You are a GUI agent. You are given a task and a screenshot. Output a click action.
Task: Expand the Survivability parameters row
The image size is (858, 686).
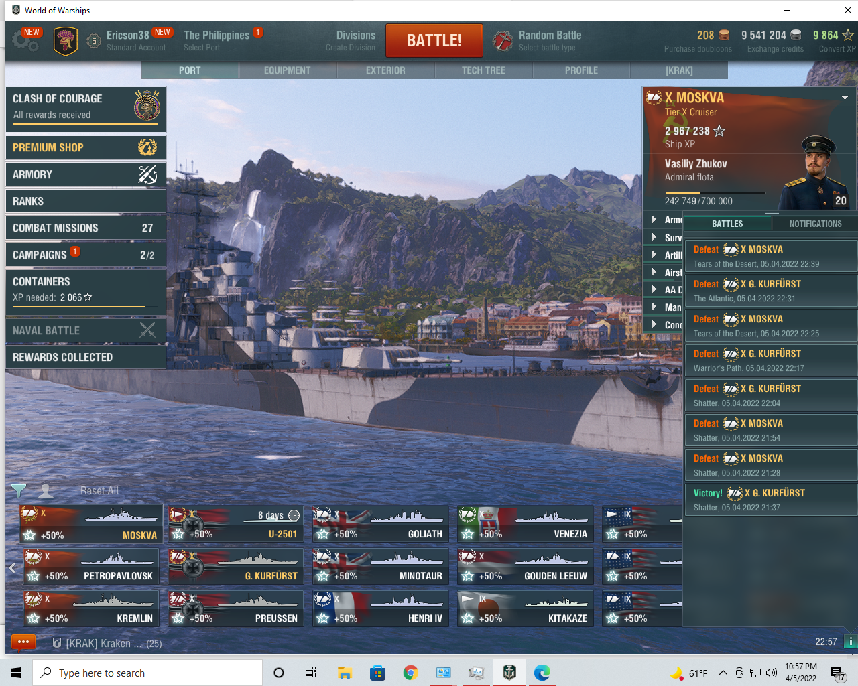(x=654, y=237)
